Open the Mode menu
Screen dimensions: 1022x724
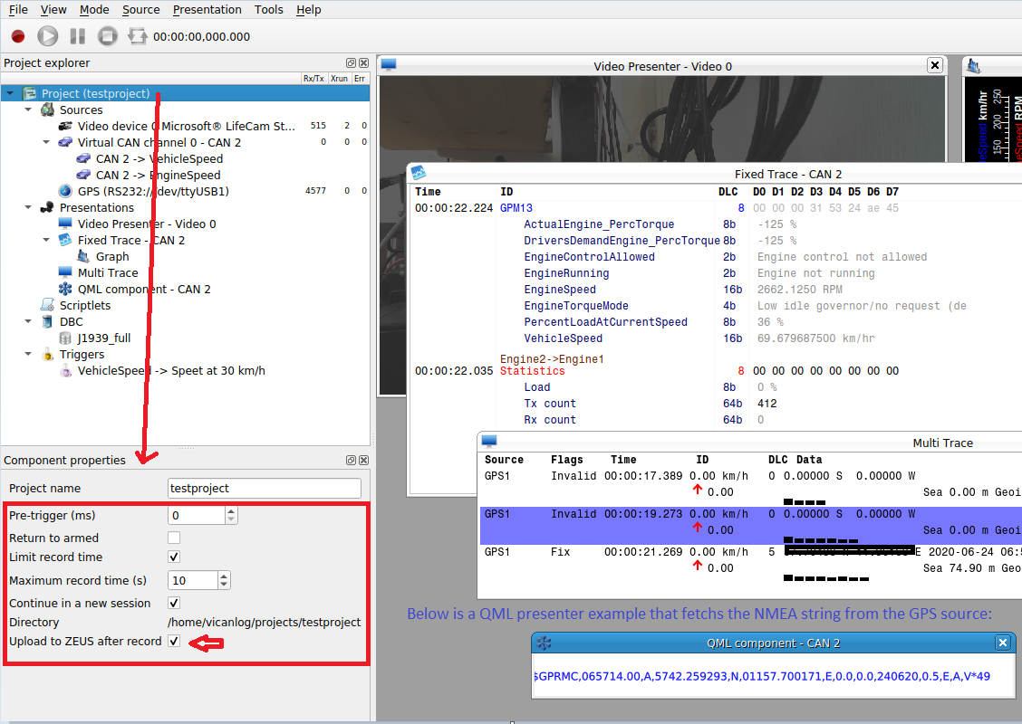click(94, 10)
